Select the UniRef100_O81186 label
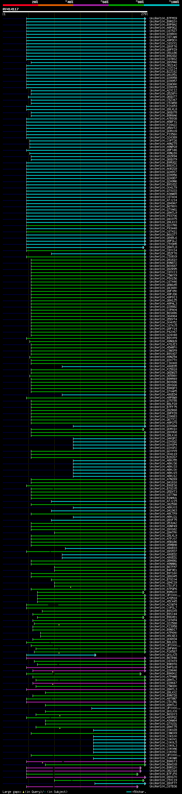 [x=163, y=53]
